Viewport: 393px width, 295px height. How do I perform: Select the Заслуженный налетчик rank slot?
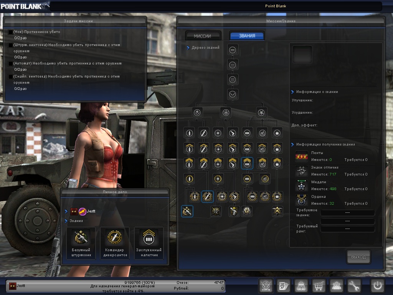click(149, 243)
